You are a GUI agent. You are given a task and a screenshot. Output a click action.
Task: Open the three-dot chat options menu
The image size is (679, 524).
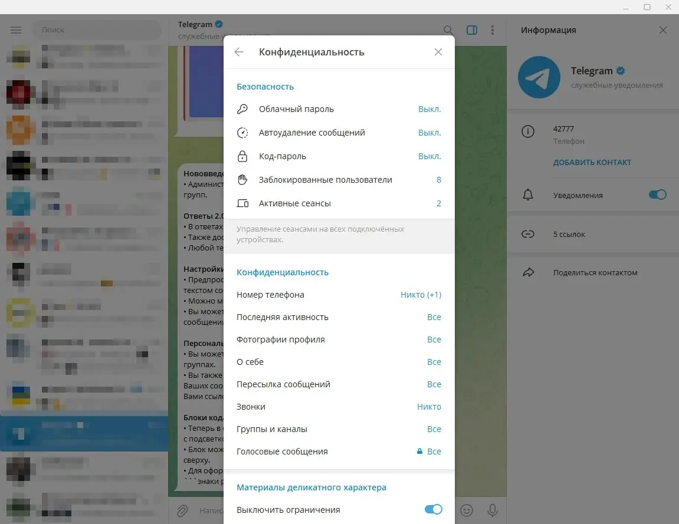[493, 29]
